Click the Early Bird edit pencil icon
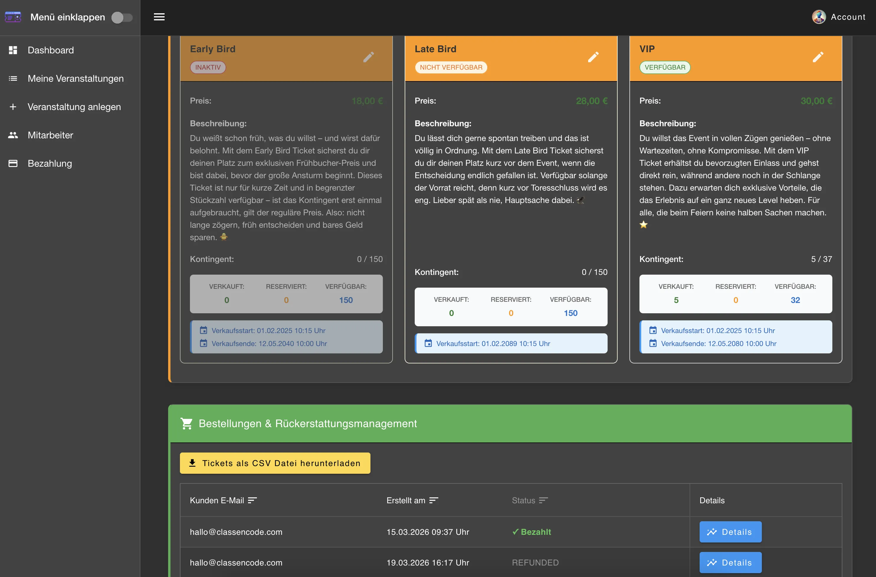The width and height of the screenshot is (876, 577). coord(368,57)
